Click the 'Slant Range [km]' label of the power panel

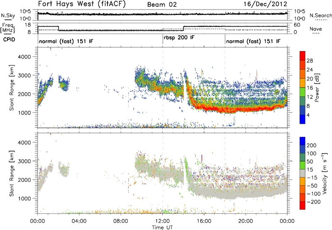coord(12,88)
